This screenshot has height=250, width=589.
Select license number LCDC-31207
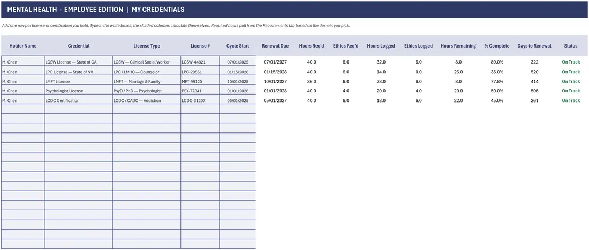click(200, 100)
